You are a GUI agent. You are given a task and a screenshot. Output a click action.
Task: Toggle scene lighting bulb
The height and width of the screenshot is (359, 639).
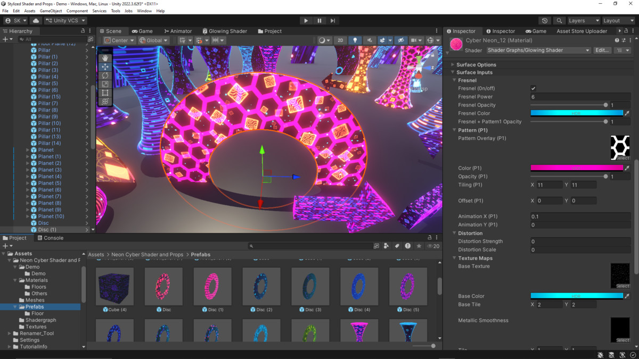355,40
